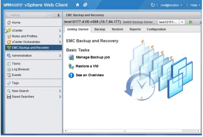The height and width of the screenshot is (137, 203).
Task: Click the Administration icon
Action: [9, 56]
